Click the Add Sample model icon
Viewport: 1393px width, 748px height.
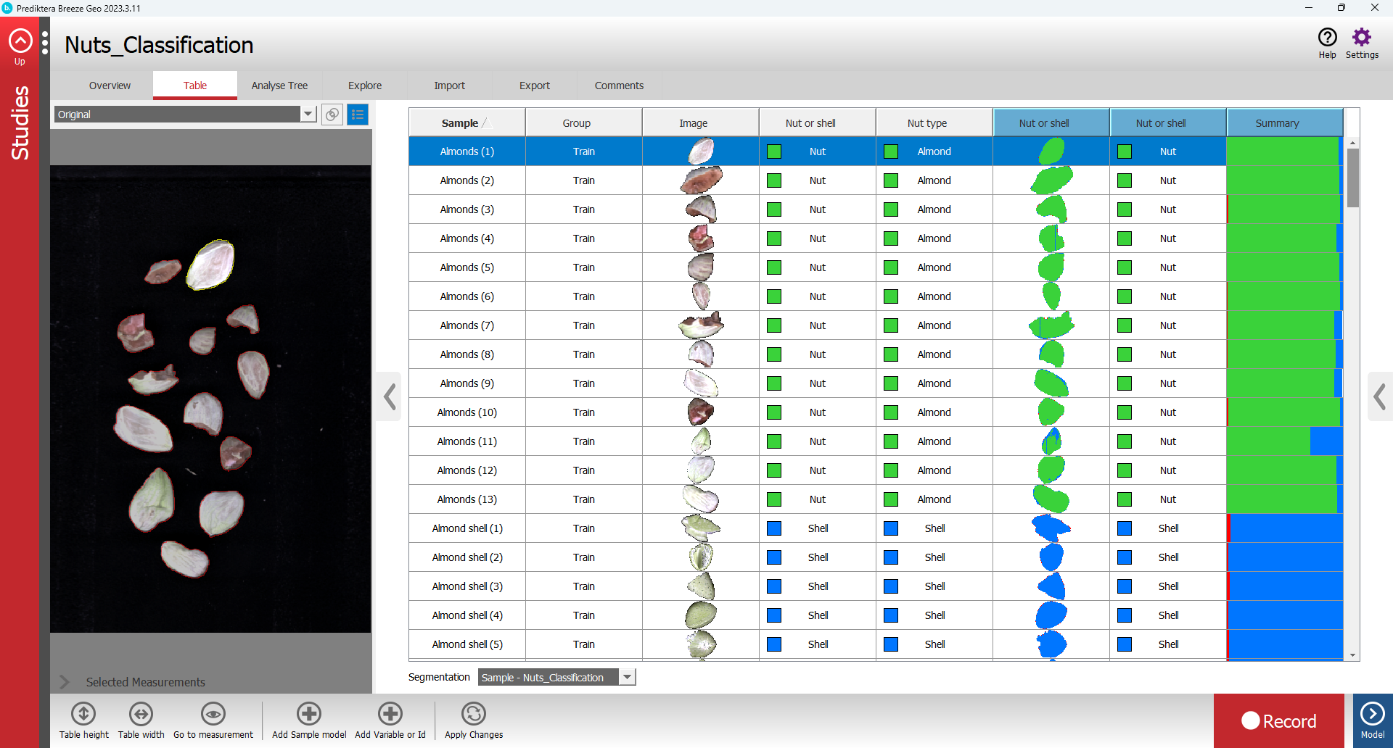(309, 714)
